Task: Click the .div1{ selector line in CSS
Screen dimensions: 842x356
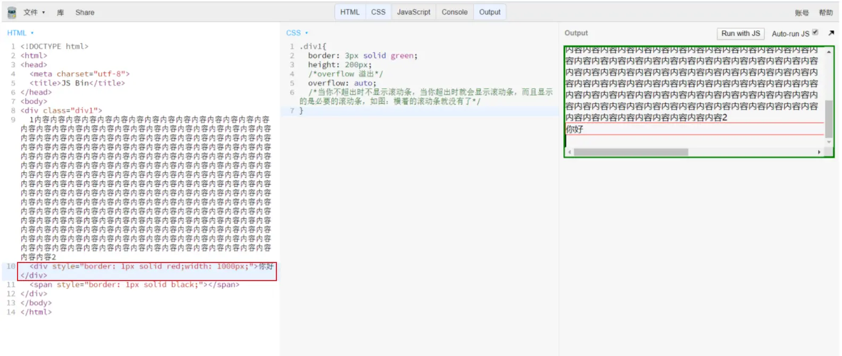Action: click(x=313, y=46)
